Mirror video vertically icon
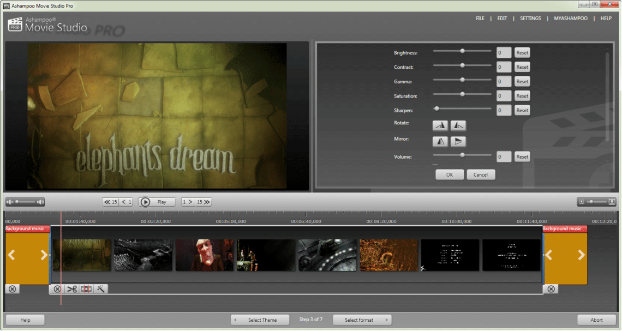 tap(458, 142)
